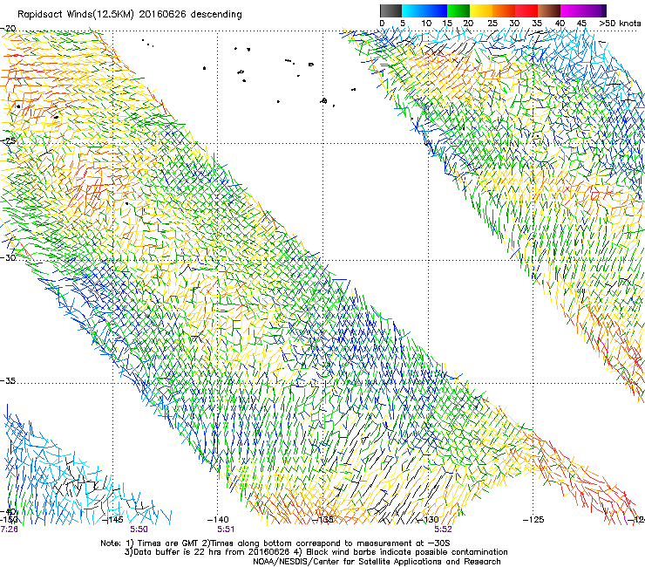
Task: Click the purple '5:50' time label
Action: 139,529
